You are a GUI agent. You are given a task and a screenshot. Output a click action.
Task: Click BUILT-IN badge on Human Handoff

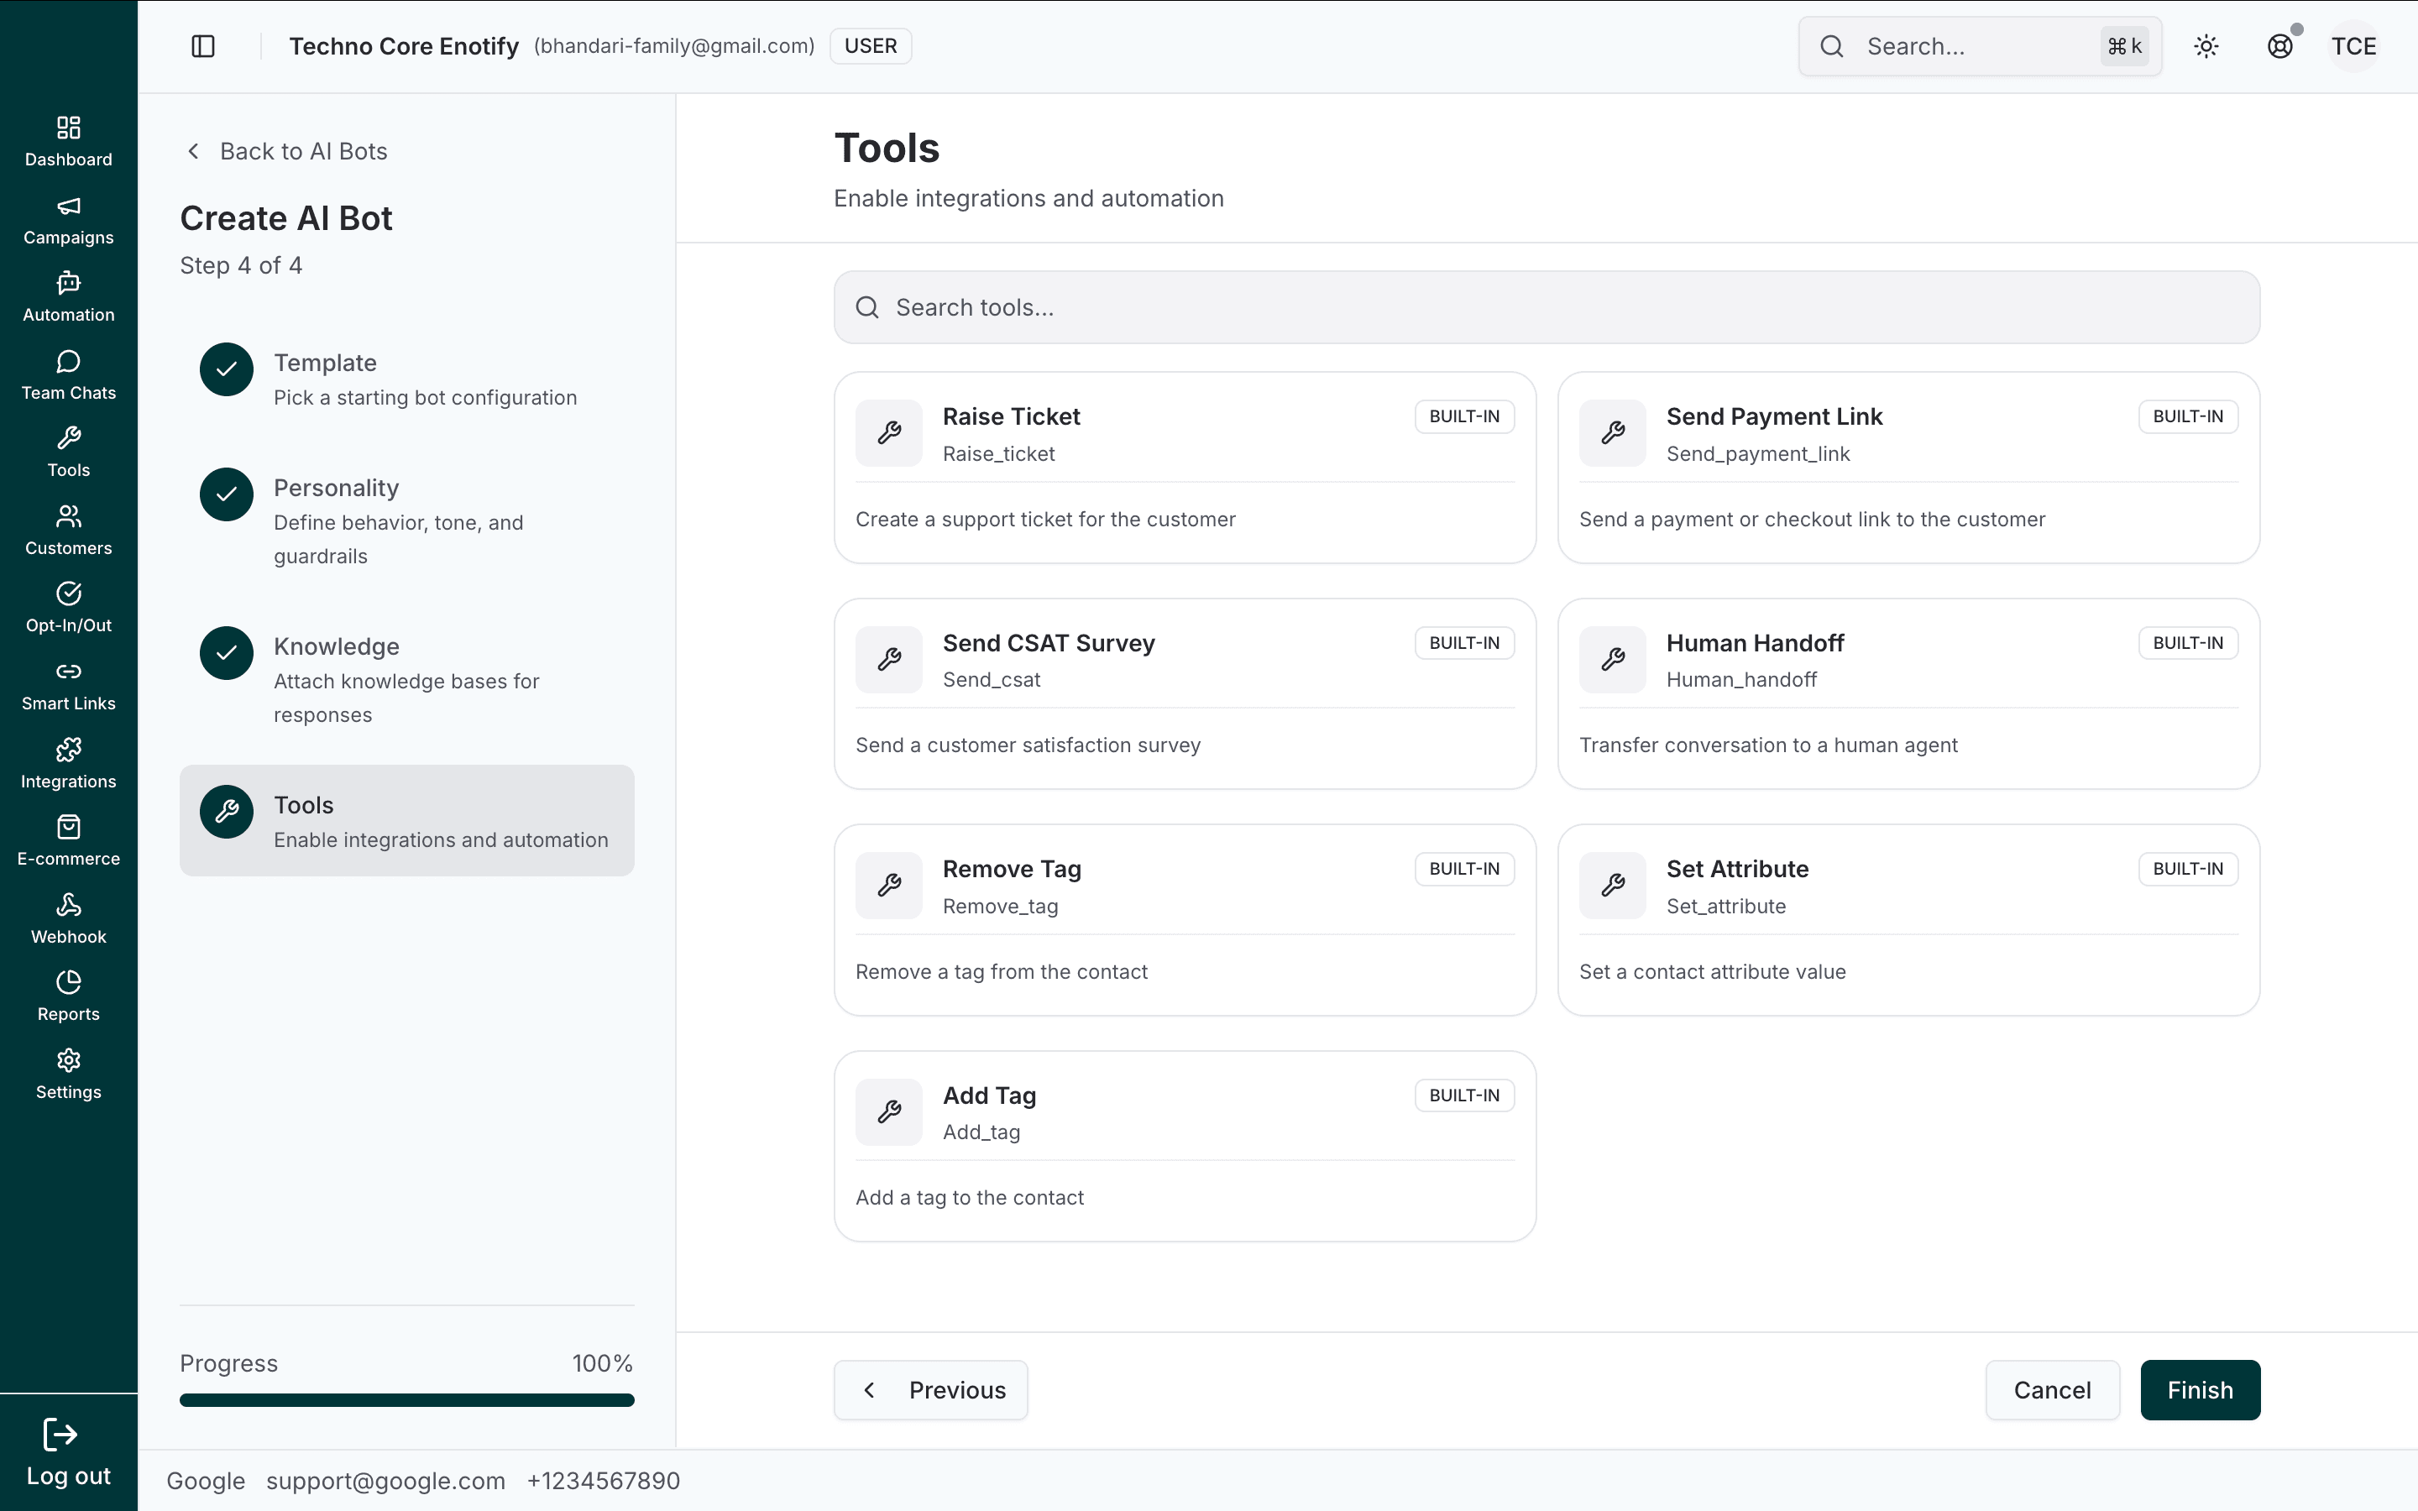click(x=2187, y=644)
